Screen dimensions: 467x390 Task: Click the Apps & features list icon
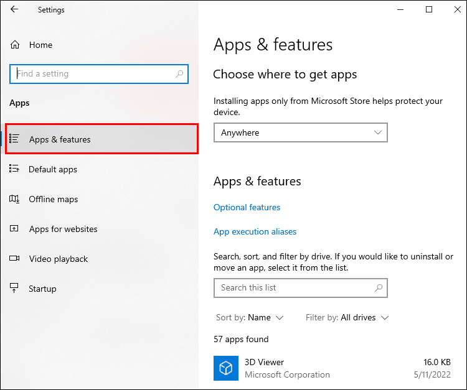(14, 139)
